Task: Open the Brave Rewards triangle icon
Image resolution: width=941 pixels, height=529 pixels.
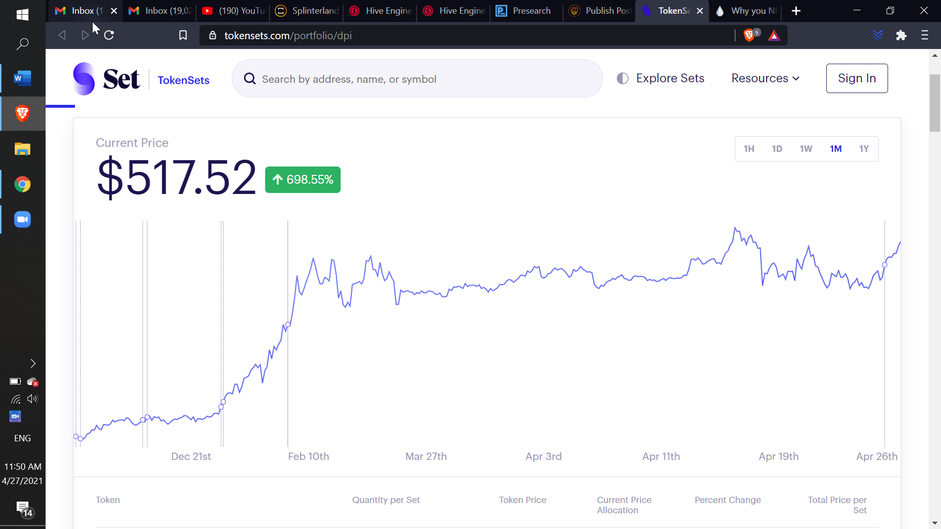Action: pos(774,35)
